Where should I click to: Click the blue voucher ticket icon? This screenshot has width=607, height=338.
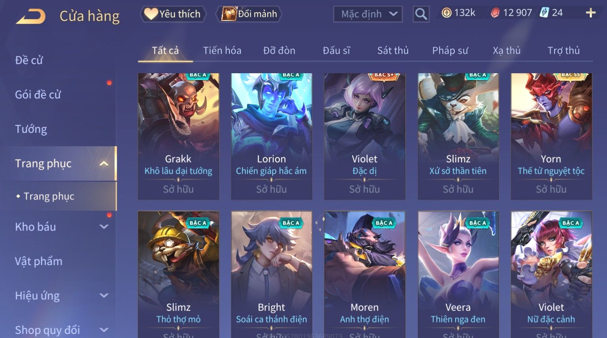pos(545,12)
